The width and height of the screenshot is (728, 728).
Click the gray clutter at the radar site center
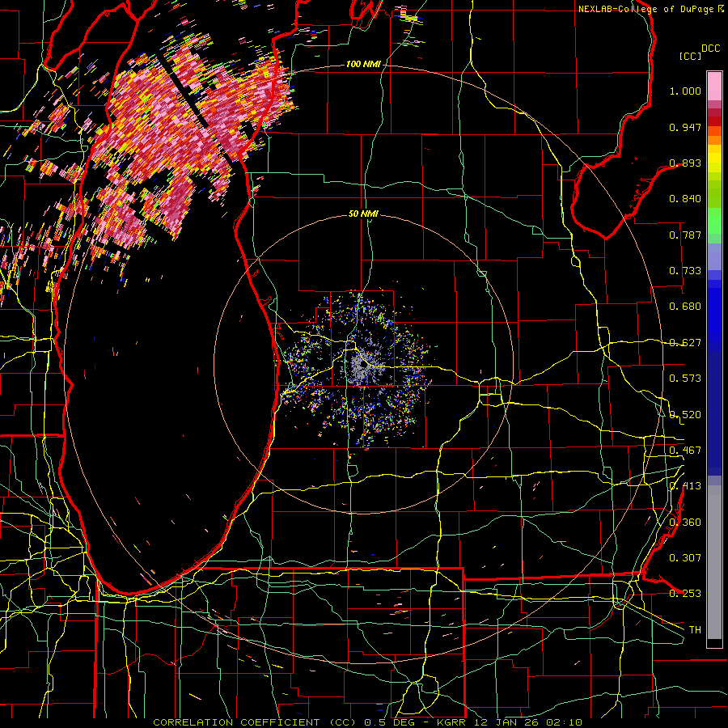(362, 366)
